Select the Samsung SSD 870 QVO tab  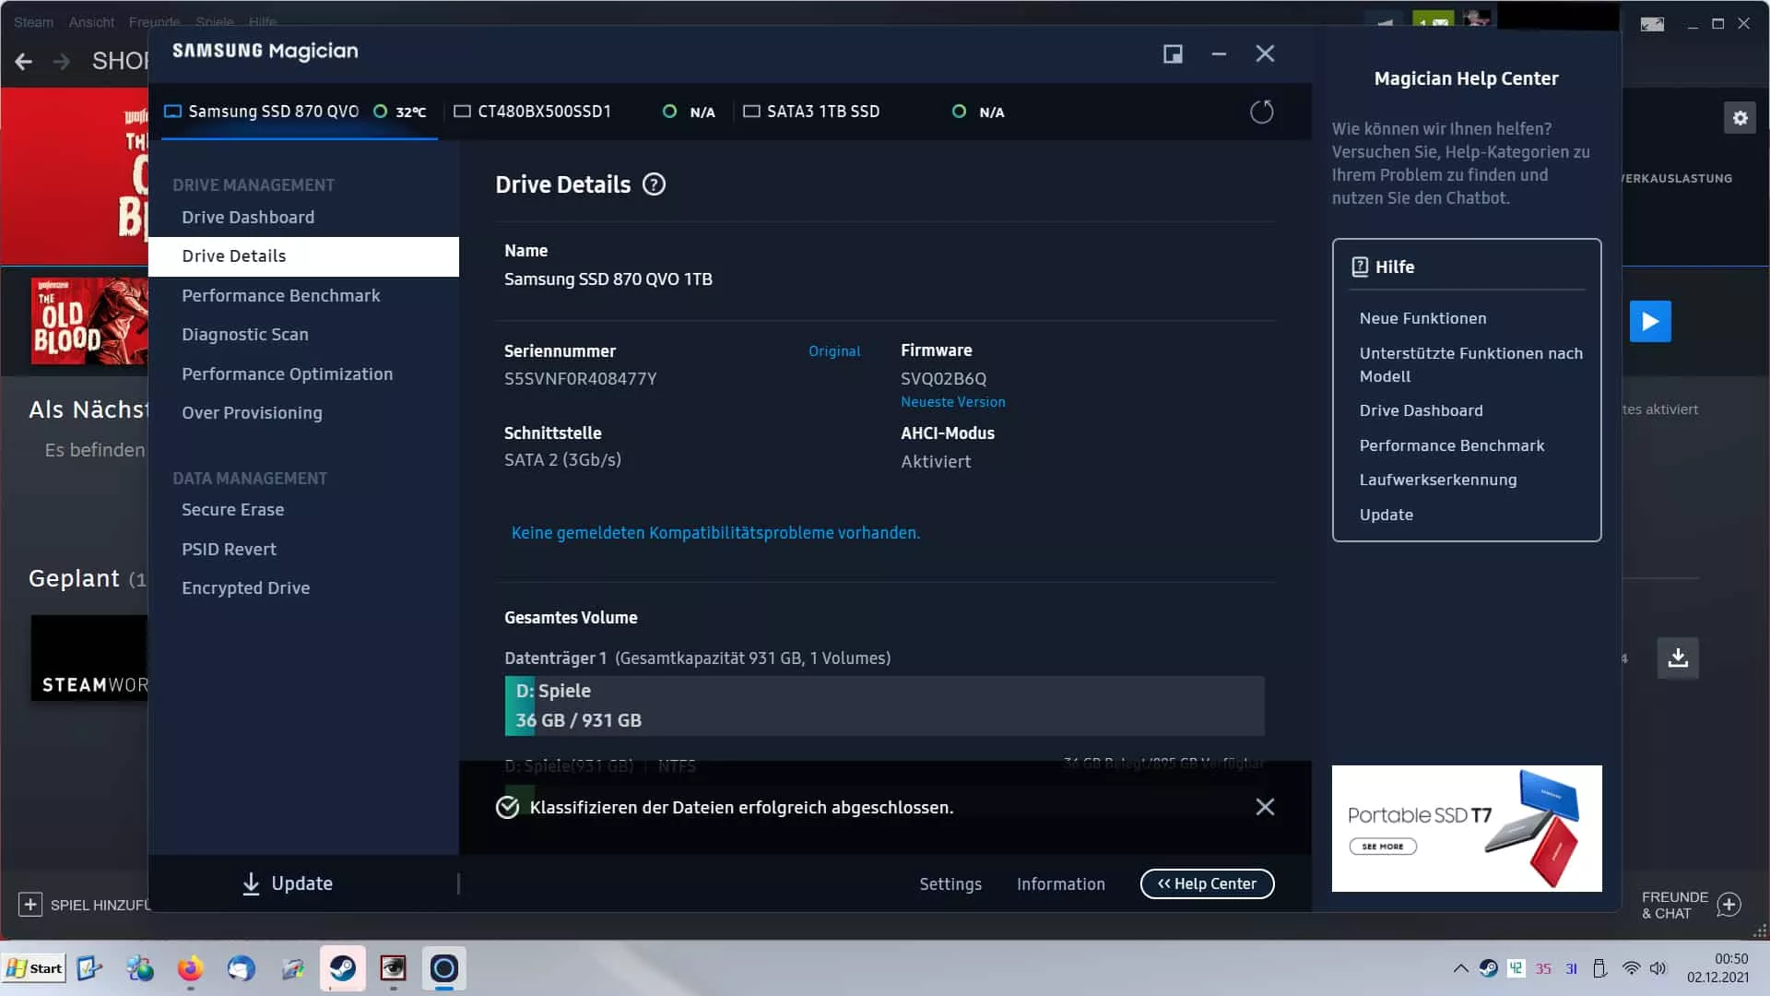pos(299,112)
